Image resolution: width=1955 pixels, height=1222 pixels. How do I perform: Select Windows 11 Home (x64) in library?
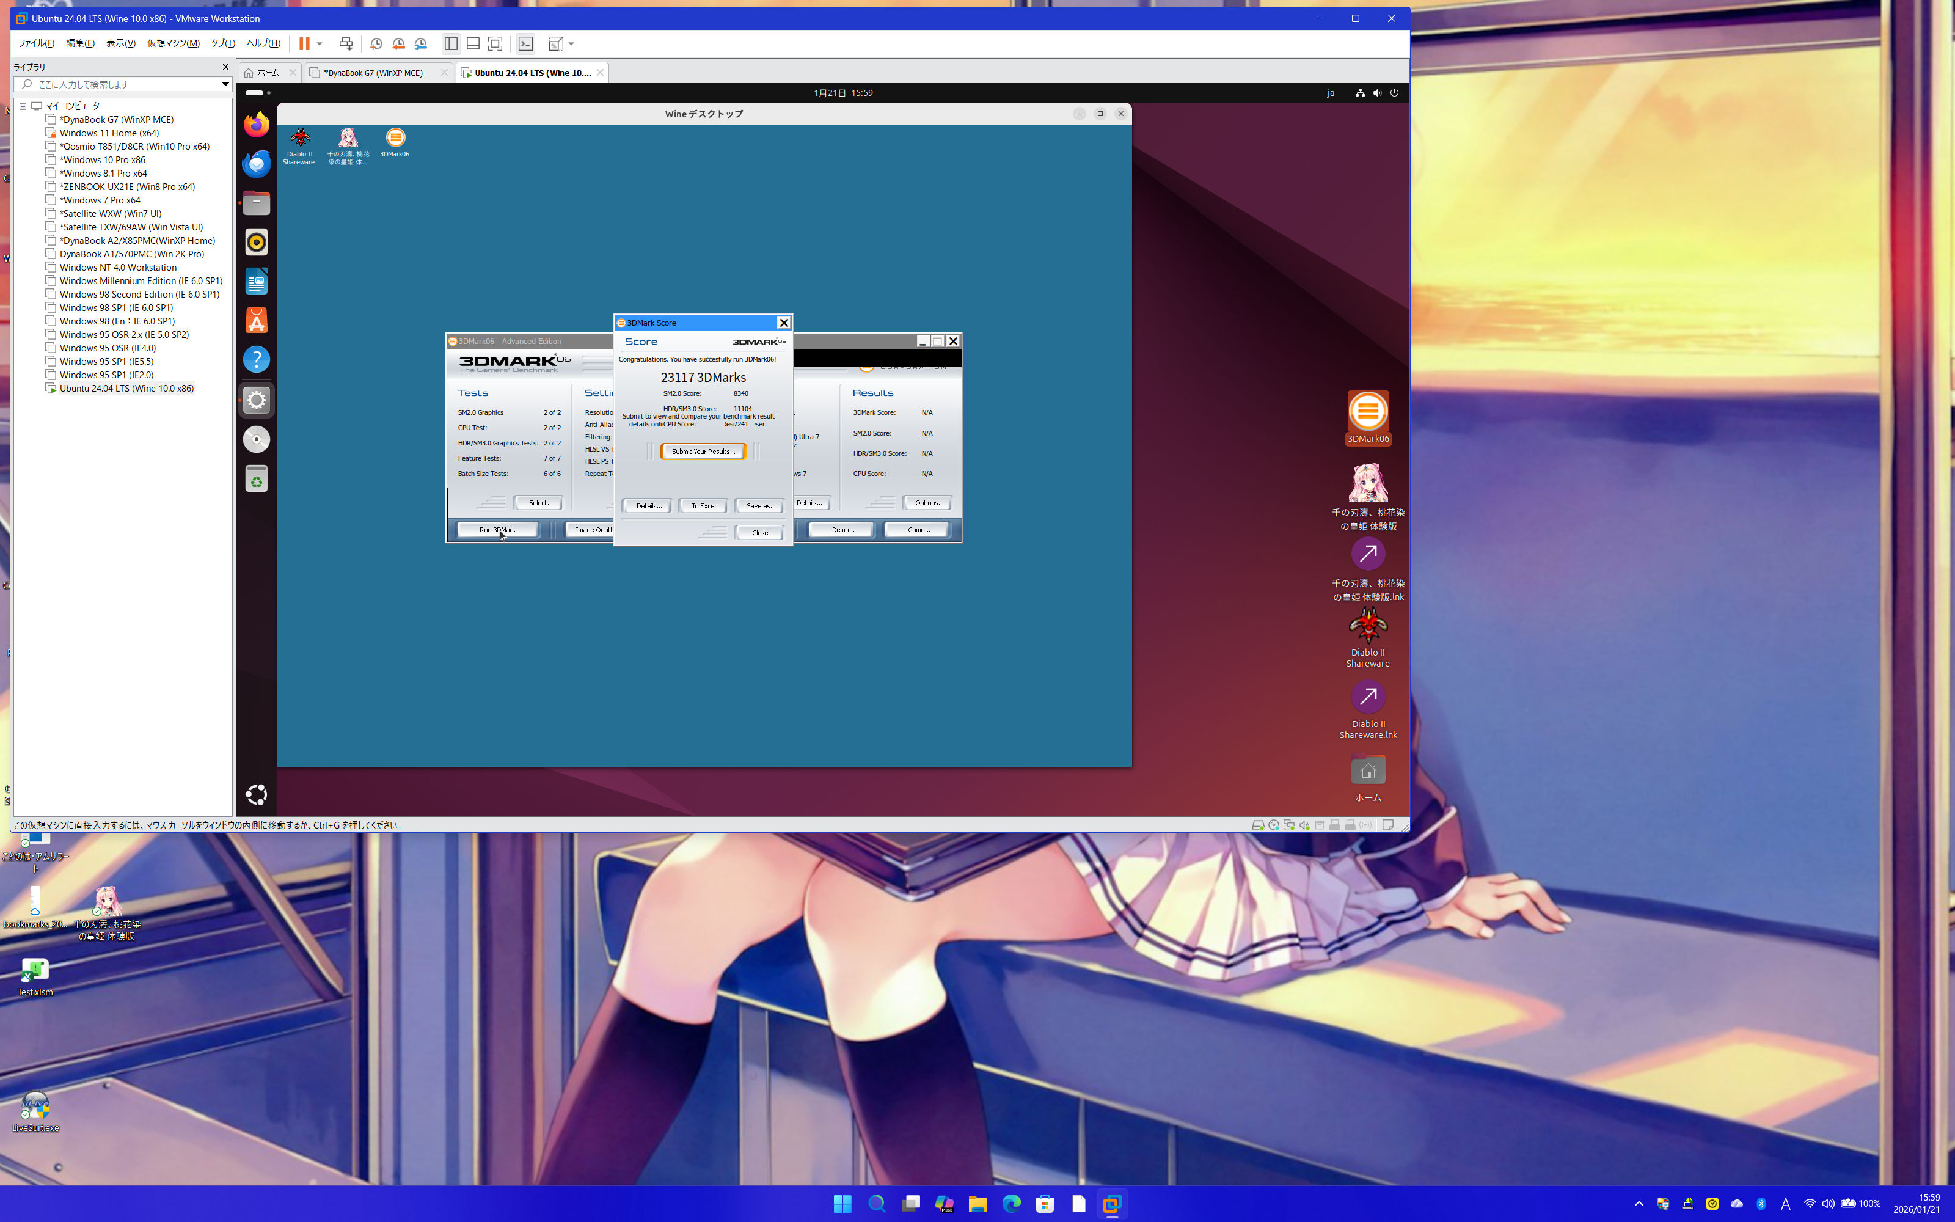point(109,133)
